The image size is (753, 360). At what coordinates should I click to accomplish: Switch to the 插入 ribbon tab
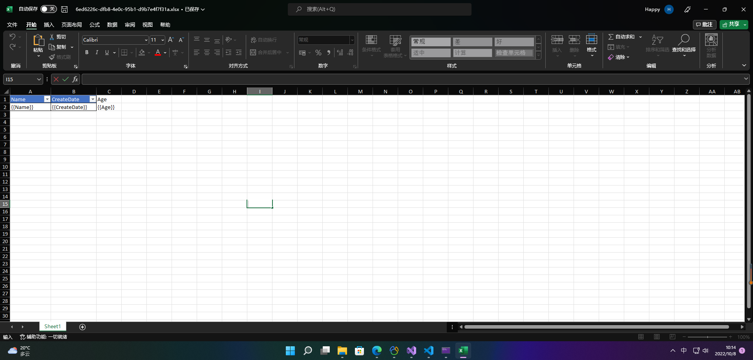tap(49, 24)
